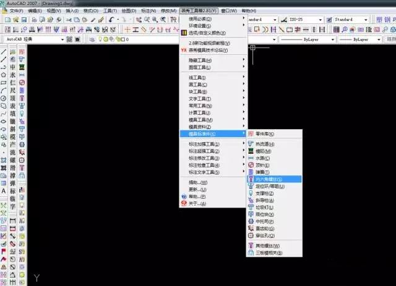Expand the 隐藏工具(H) submenu

pyautogui.click(x=213, y=61)
